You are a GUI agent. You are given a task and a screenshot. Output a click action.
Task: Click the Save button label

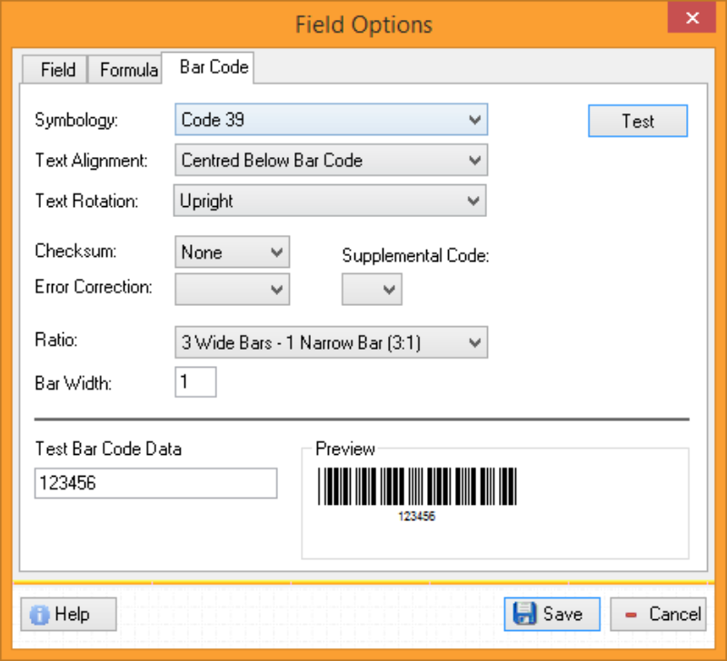tap(563, 614)
